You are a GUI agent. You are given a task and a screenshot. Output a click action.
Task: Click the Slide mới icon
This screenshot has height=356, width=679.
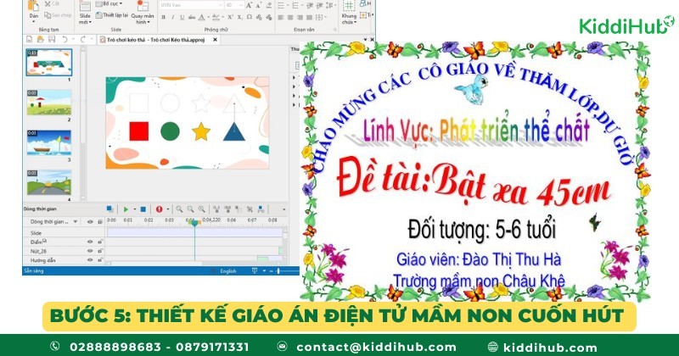85,6
